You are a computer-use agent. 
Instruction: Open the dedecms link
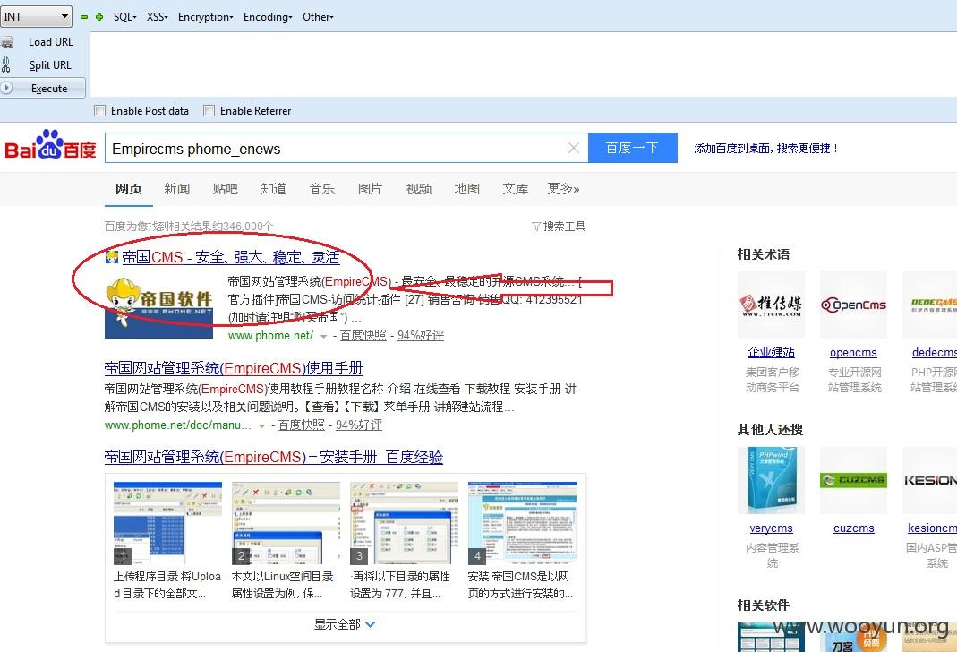pyautogui.click(x=935, y=352)
